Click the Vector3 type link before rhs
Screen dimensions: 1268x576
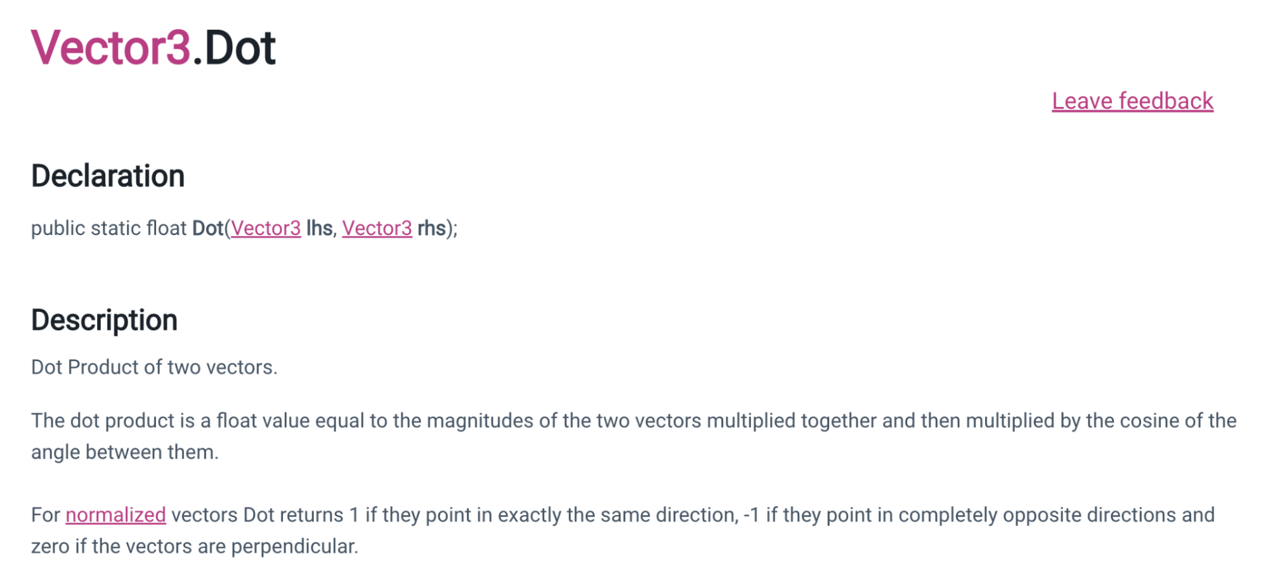tap(377, 228)
